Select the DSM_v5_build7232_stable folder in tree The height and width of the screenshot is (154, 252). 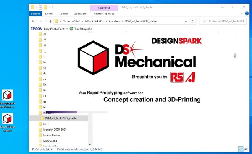pyautogui.click(x=60, y=119)
